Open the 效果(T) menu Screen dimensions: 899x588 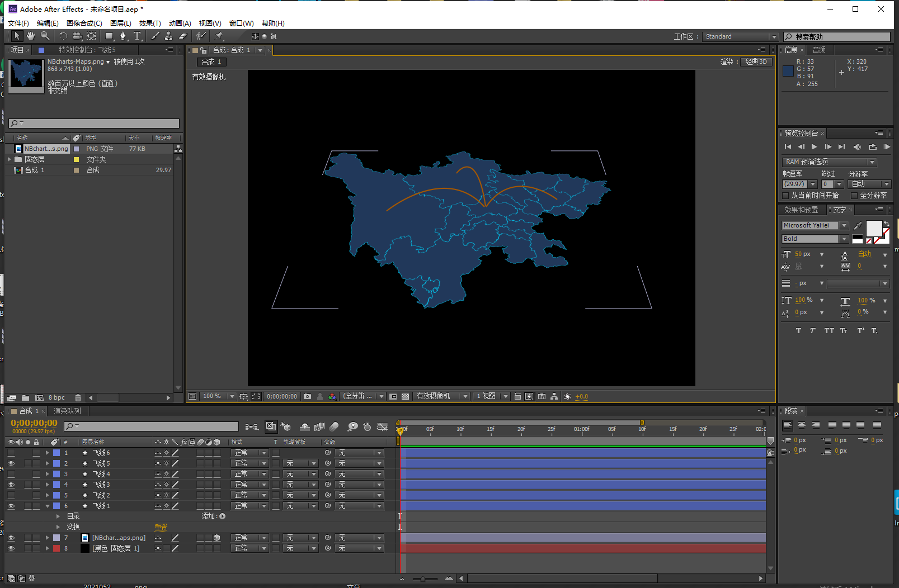[x=149, y=23]
